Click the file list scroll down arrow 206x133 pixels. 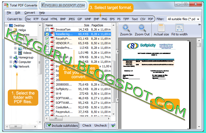113,114
